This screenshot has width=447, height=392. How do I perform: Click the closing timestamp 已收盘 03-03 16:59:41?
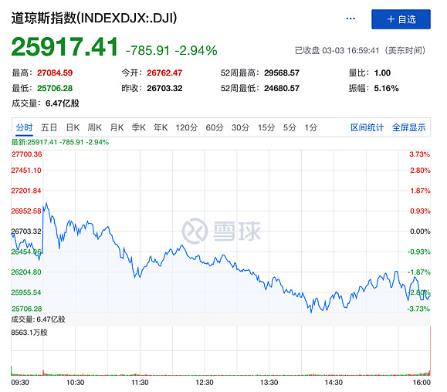(337, 51)
